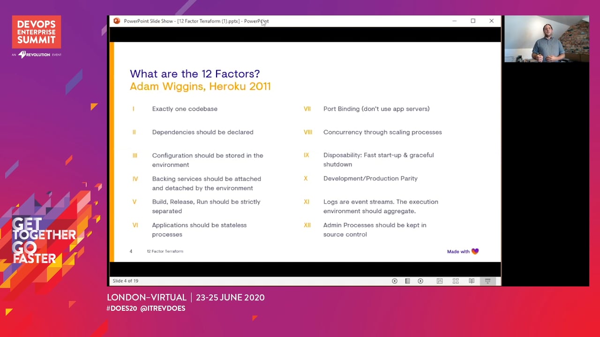Image resolution: width=600 pixels, height=337 pixels.
Task: Click 'Admin Processes should be kept in source control'
Action: (x=375, y=230)
